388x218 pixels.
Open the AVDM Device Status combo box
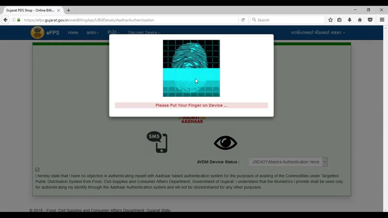288,162
